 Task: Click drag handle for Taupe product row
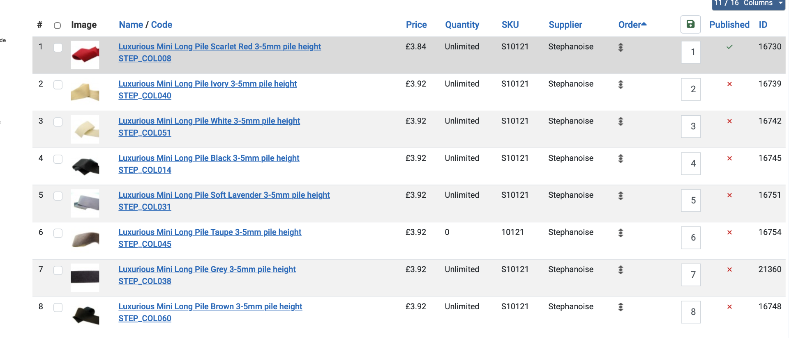point(621,233)
